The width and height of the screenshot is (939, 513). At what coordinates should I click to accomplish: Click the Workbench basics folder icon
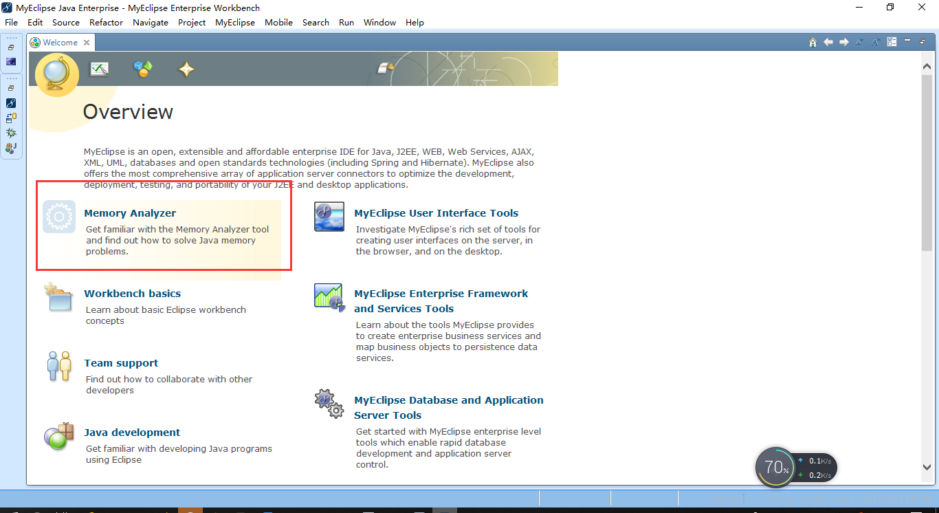(x=58, y=297)
